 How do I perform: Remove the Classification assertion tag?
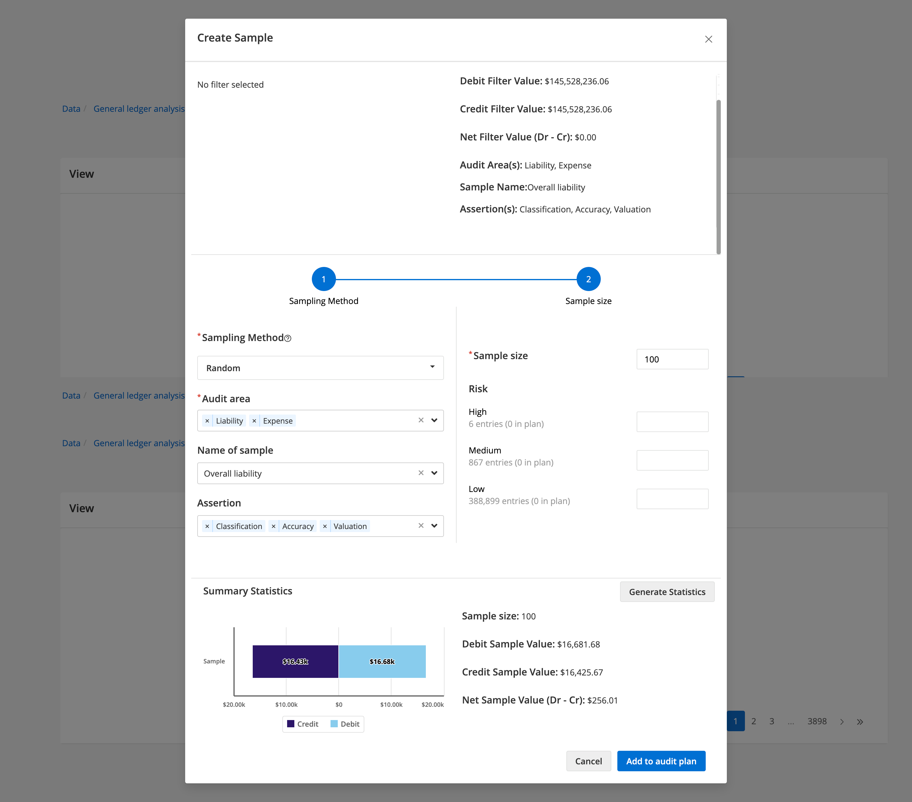point(207,527)
